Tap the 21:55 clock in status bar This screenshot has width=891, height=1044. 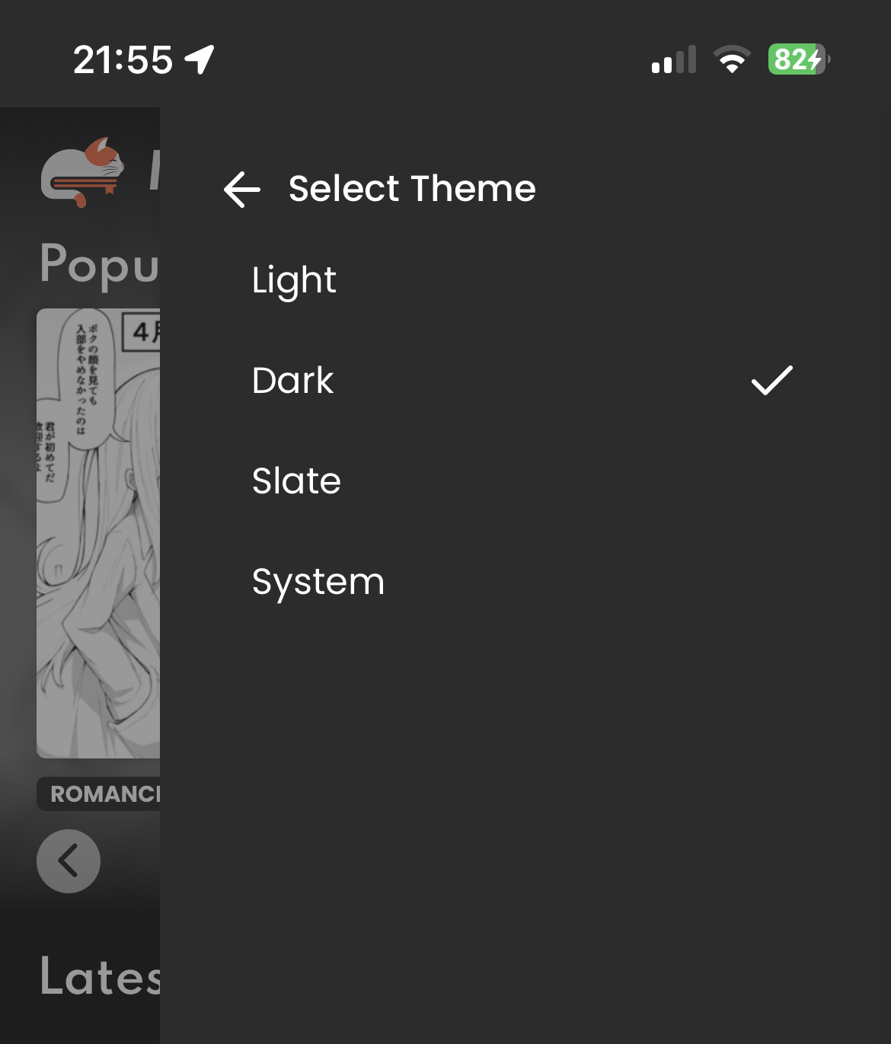[123, 59]
